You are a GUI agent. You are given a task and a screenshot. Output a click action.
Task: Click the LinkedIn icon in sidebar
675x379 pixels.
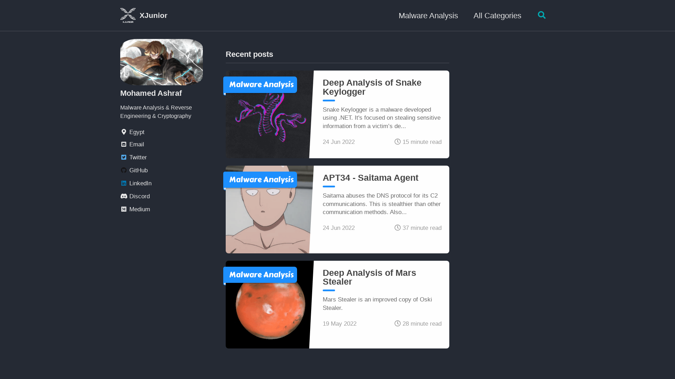tap(124, 184)
